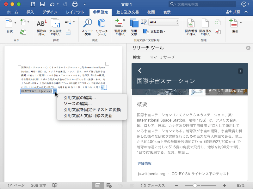The width and height of the screenshot is (253, 189).
Task: Open the undo history dropdown arrow
Action: point(58,4)
